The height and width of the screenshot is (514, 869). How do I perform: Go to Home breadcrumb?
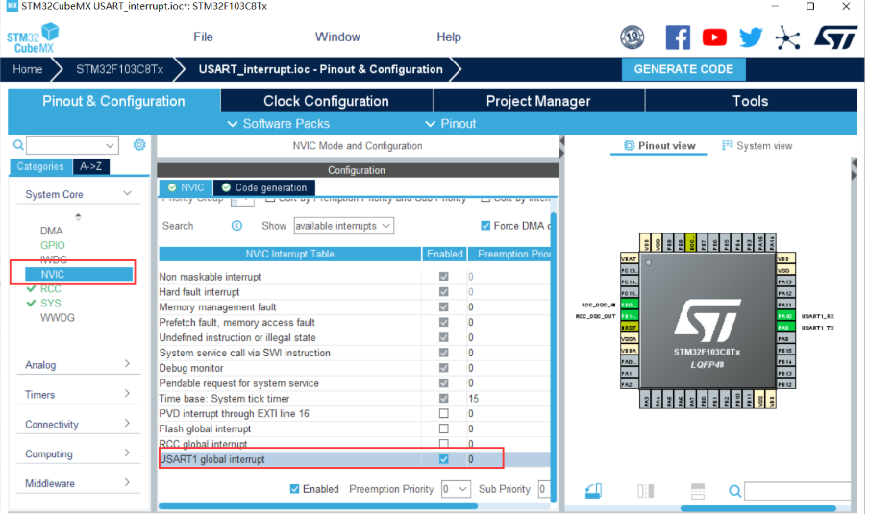tap(28, 69)
